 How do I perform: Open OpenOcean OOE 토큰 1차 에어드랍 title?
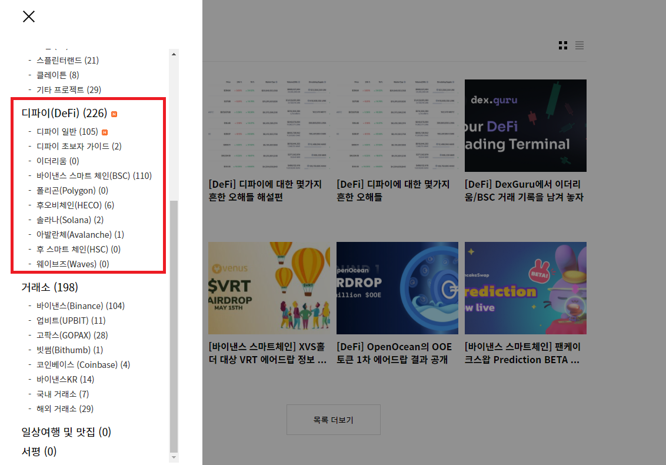click(395, 353)
